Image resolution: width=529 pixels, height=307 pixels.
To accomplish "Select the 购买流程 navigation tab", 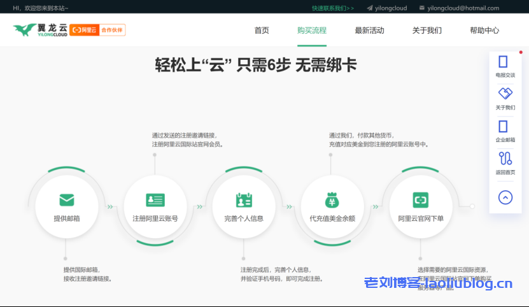I will (x=312, y=31).
